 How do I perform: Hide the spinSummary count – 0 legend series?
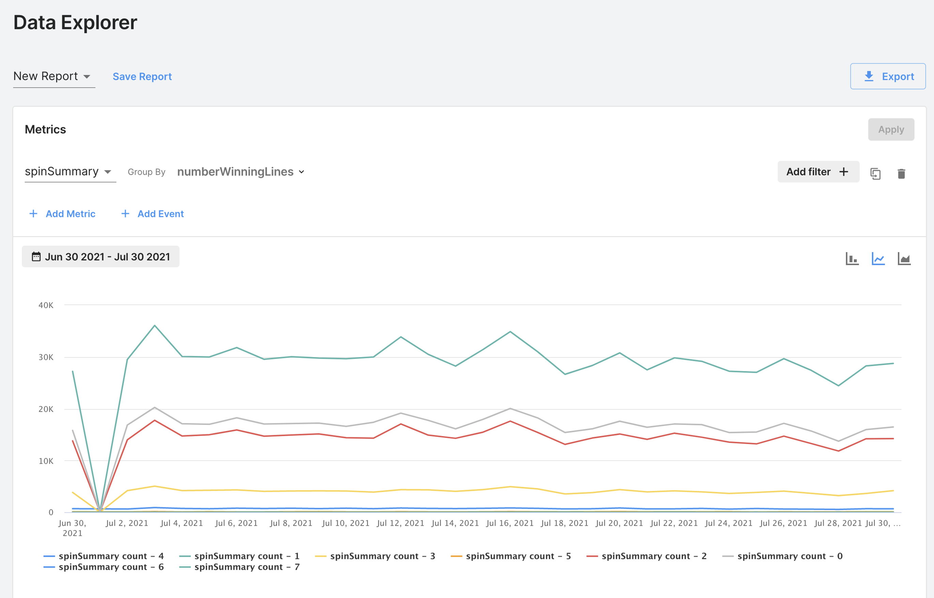(790, 556)
